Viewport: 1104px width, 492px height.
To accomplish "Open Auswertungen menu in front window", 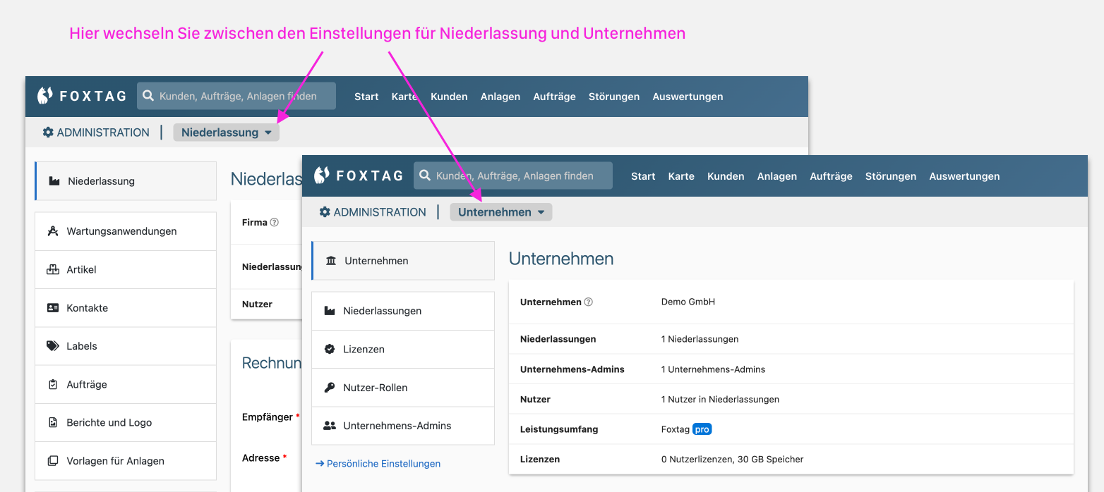I will click(x=964, y=176).
